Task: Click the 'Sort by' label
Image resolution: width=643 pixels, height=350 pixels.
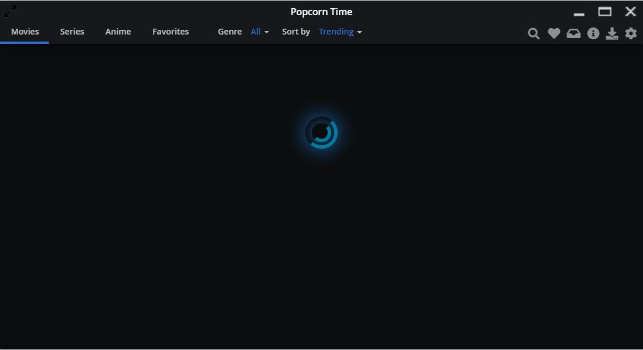Action: tap(295, 32)
